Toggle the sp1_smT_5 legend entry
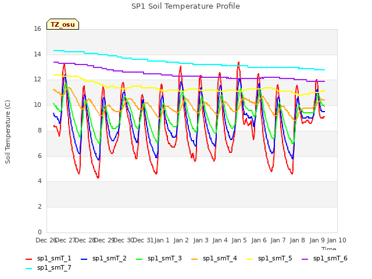 point(269,258)
